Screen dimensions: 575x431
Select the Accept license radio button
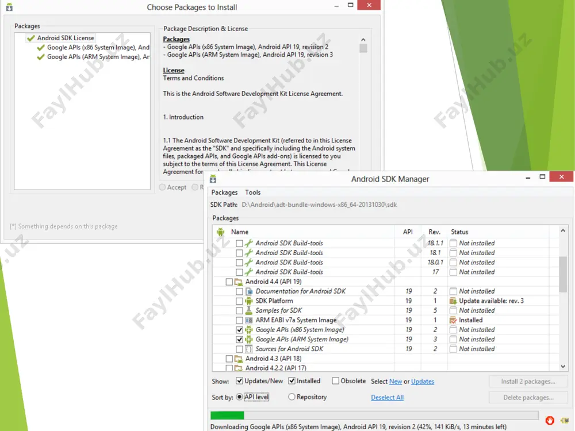pos(162,187)
